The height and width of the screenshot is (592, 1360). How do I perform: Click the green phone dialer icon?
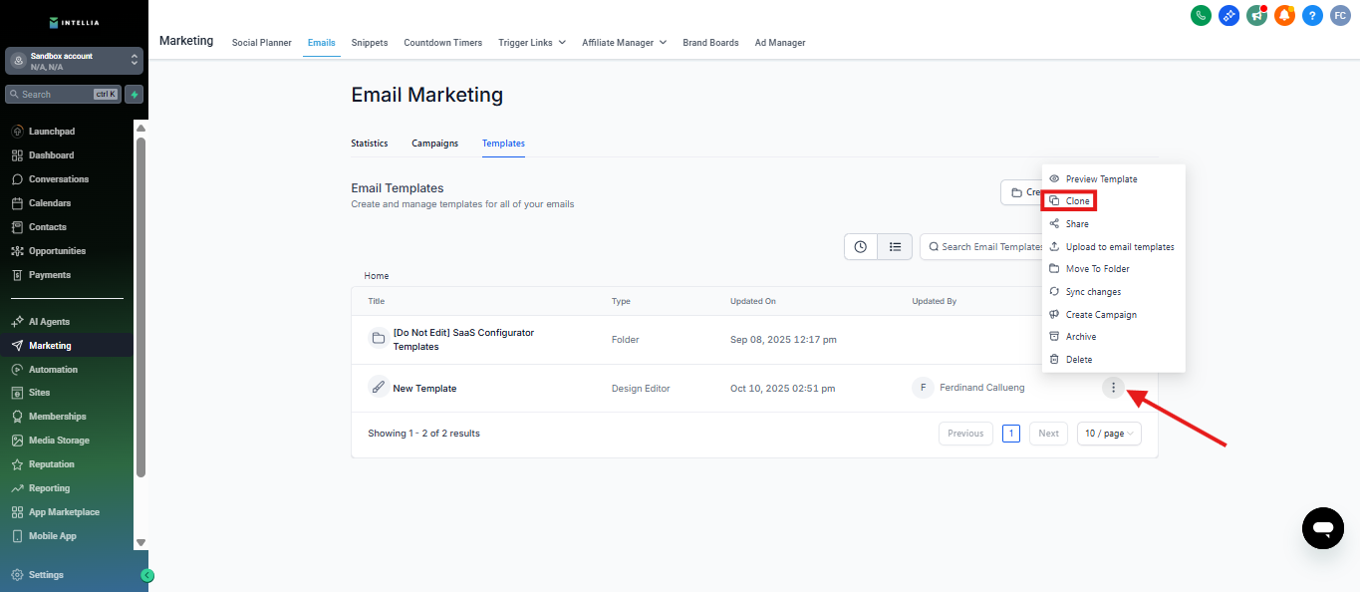tap(1201, 15)
